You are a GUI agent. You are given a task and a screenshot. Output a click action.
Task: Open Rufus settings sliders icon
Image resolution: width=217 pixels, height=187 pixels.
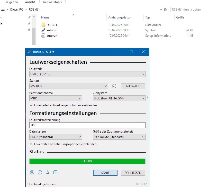pos(48,172)
